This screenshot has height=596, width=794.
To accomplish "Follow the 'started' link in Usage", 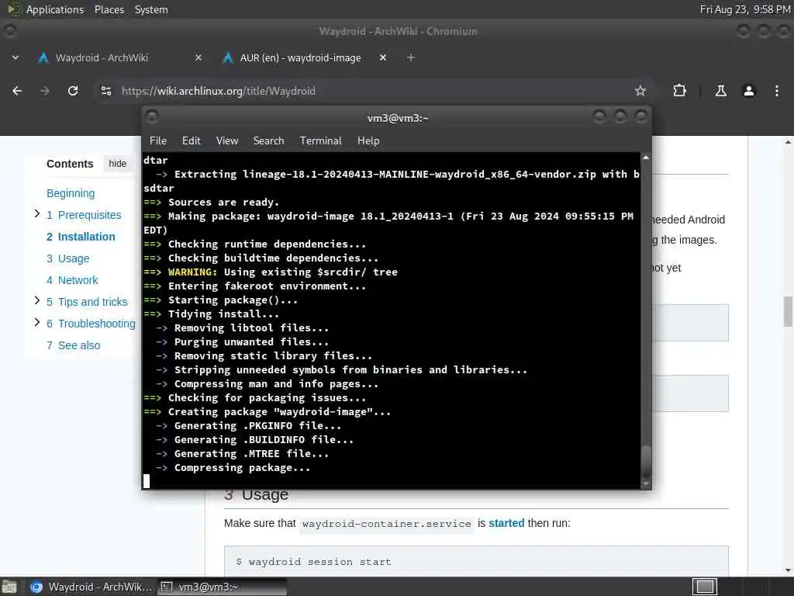I will 506,523.
